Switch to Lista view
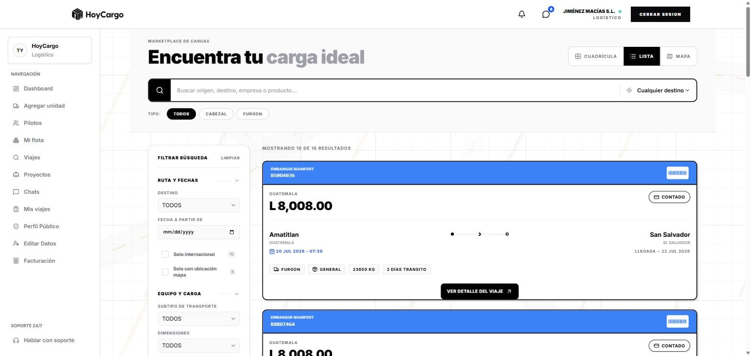This screenshot has height=356, width=751. [x=642, y=56]
